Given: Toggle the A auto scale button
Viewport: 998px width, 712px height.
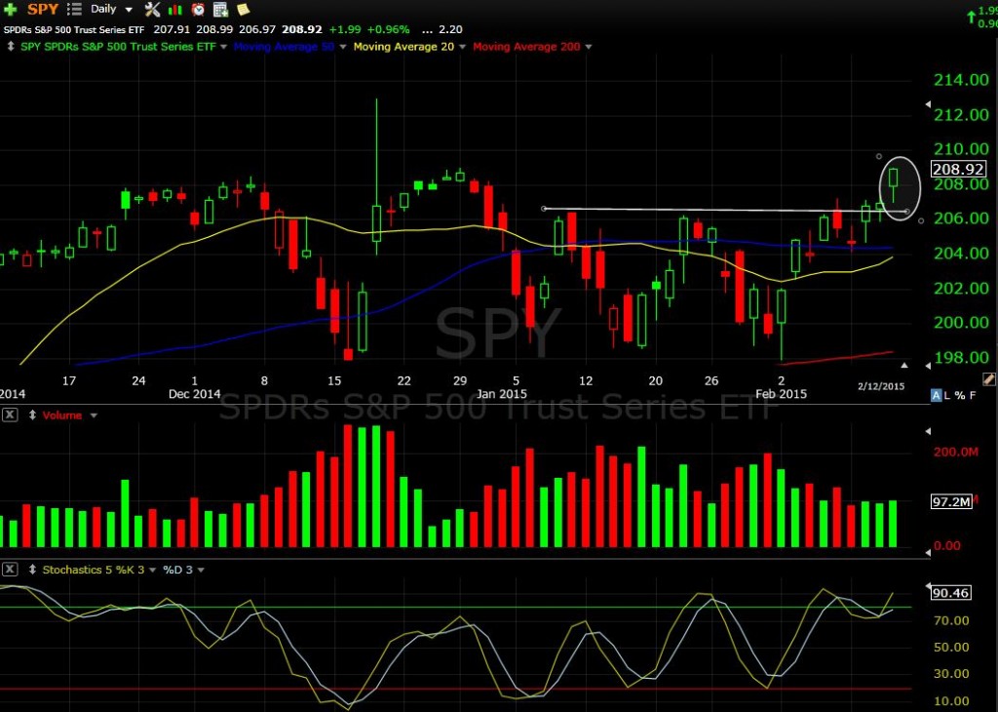Looking at the screenshot, I should [x=936, y=395].
